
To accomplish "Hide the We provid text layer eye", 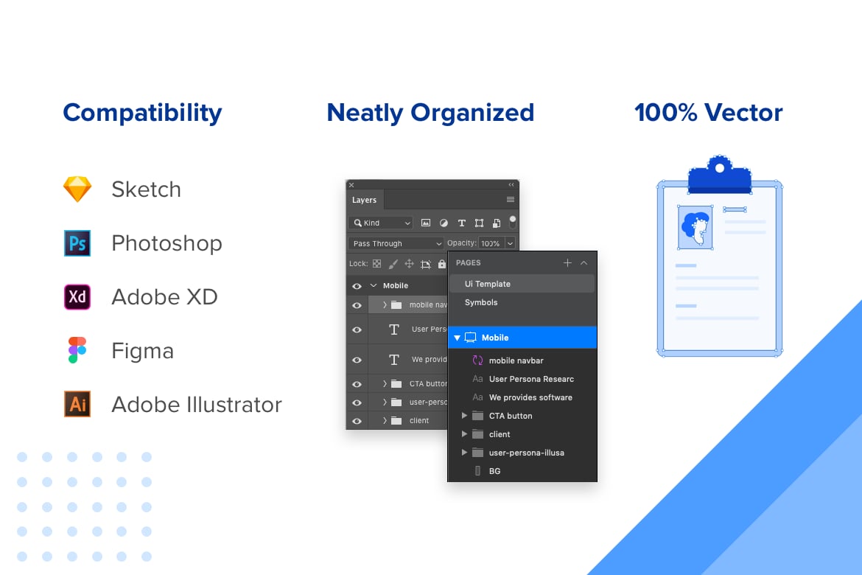I will (x=357, y=360).
